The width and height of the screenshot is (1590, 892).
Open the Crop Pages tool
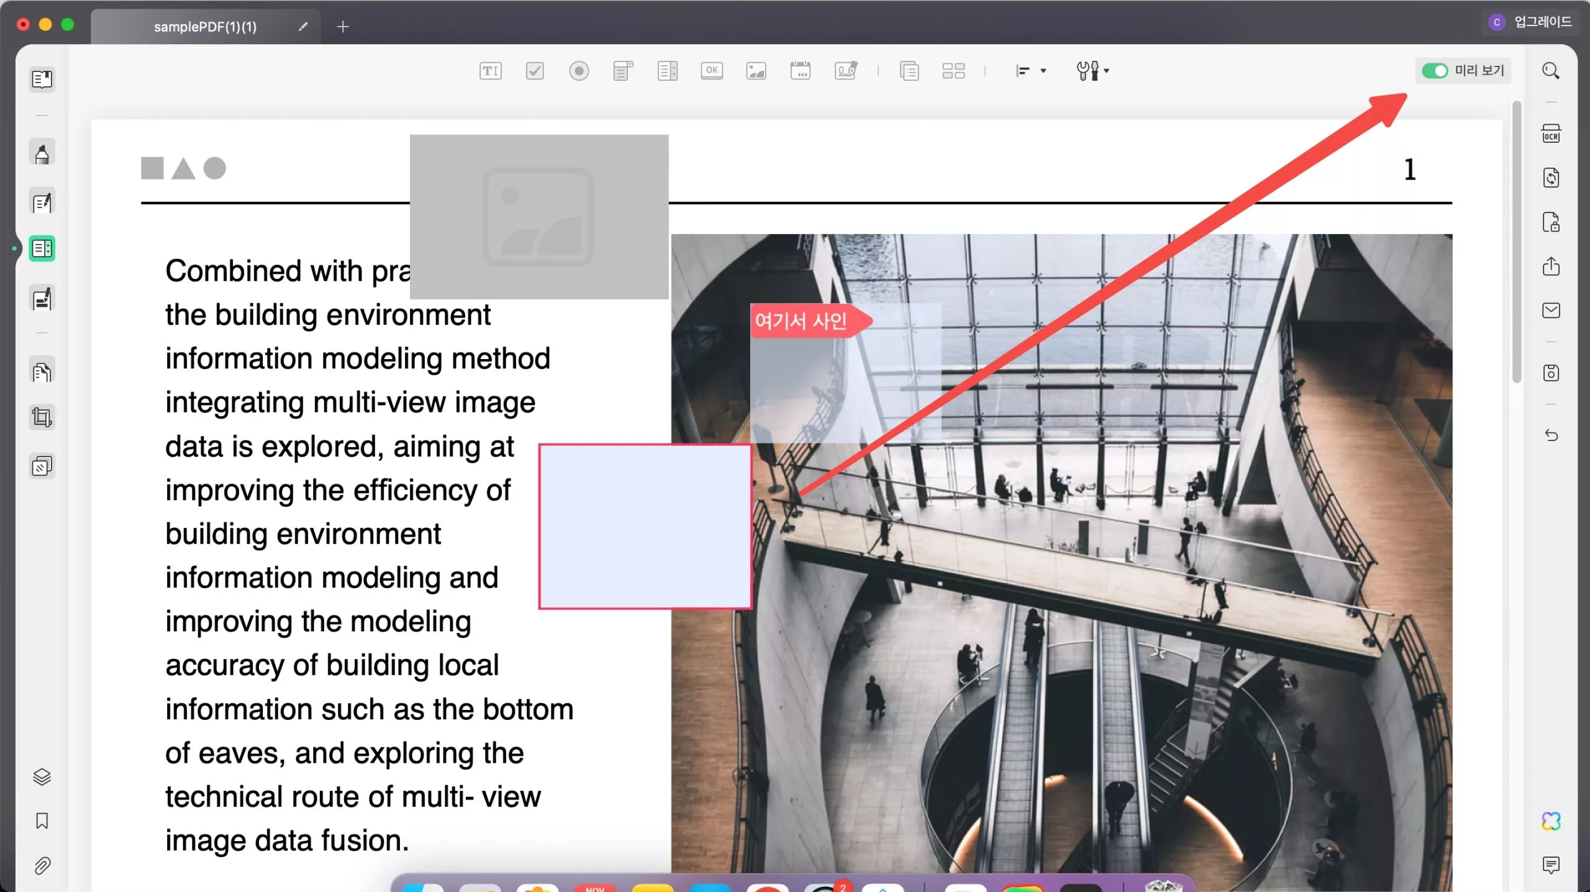[42, 417]
